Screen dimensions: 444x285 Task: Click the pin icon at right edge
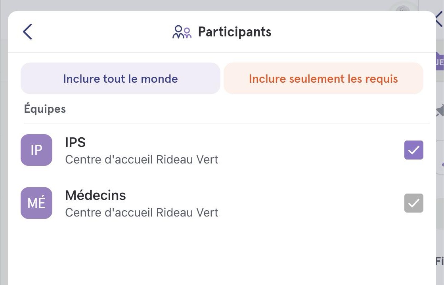click(x=440, y=110)
